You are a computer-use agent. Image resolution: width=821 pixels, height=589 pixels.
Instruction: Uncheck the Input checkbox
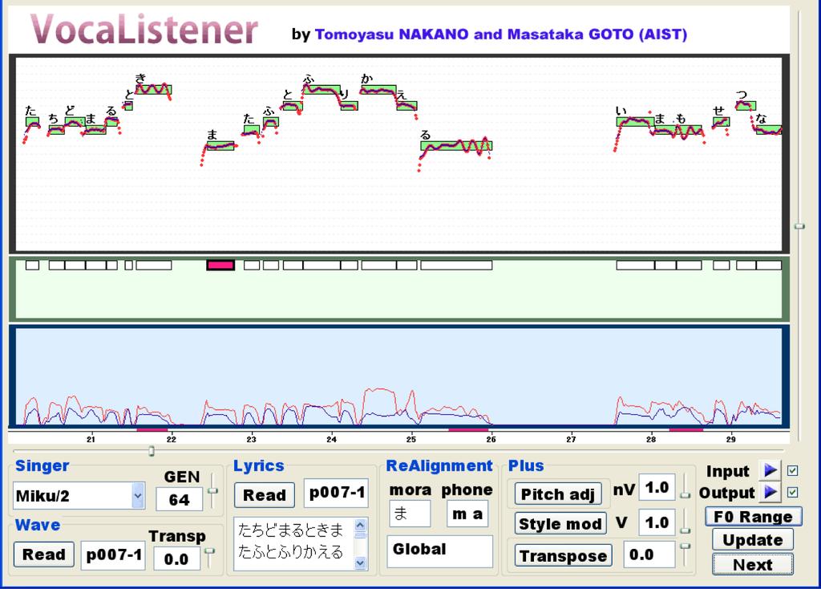[x=793, y=470]
